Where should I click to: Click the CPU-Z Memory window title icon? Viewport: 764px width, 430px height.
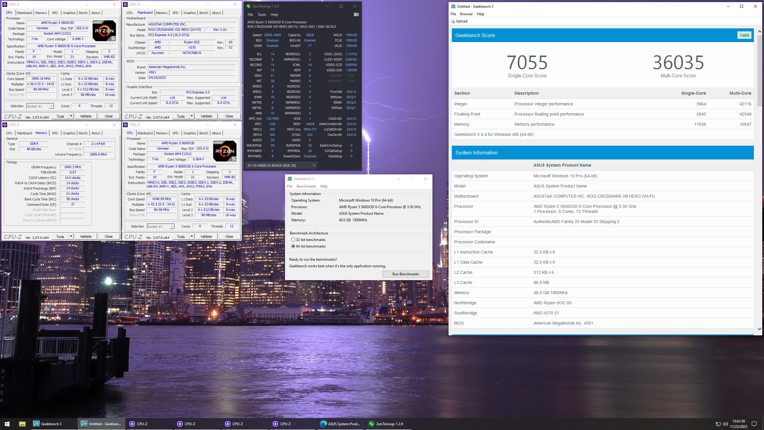(x=5, y=125)
